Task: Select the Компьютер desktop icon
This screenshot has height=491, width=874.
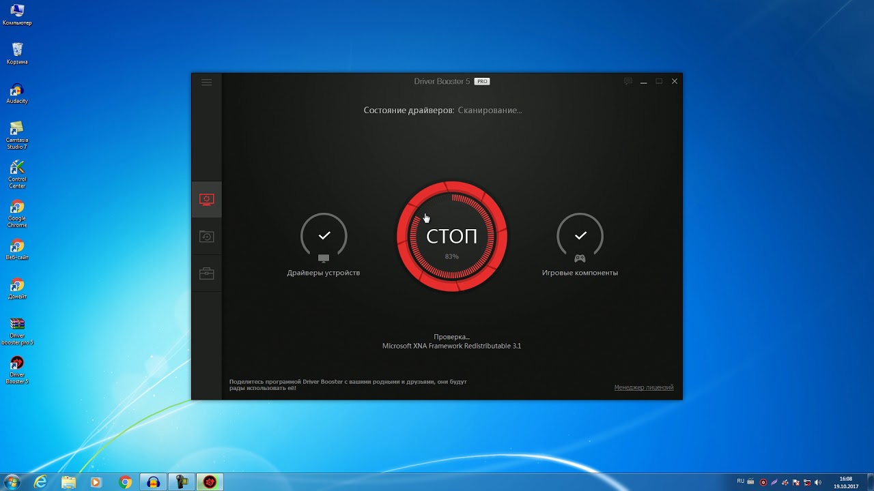Action: click(x=17, y=14)
